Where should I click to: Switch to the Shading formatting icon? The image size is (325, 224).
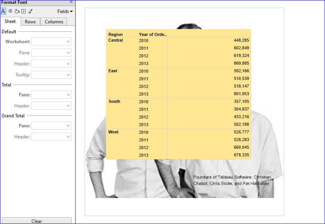click(x=16, y=11)
